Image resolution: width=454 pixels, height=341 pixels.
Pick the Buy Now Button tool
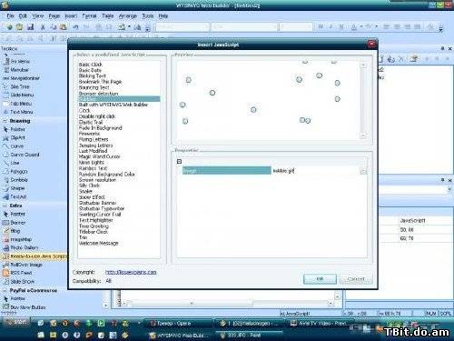coord(25,307)
